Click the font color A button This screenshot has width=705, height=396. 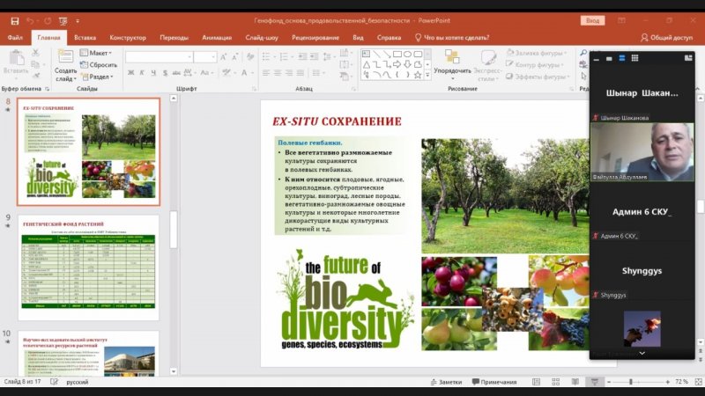(246, 73)
